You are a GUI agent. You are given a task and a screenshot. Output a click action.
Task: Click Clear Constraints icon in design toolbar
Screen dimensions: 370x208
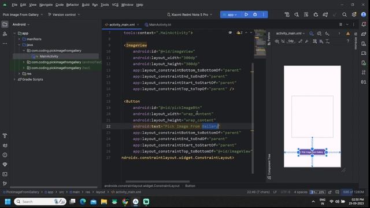(x=300, y=41)
